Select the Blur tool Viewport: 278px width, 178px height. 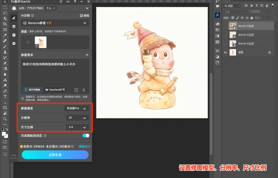coord(5,74)
